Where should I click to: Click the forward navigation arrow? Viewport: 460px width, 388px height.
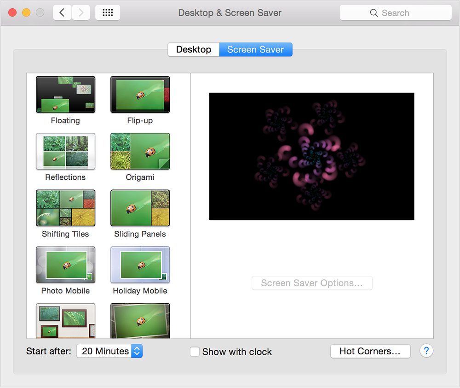click(x=81, y=12)
